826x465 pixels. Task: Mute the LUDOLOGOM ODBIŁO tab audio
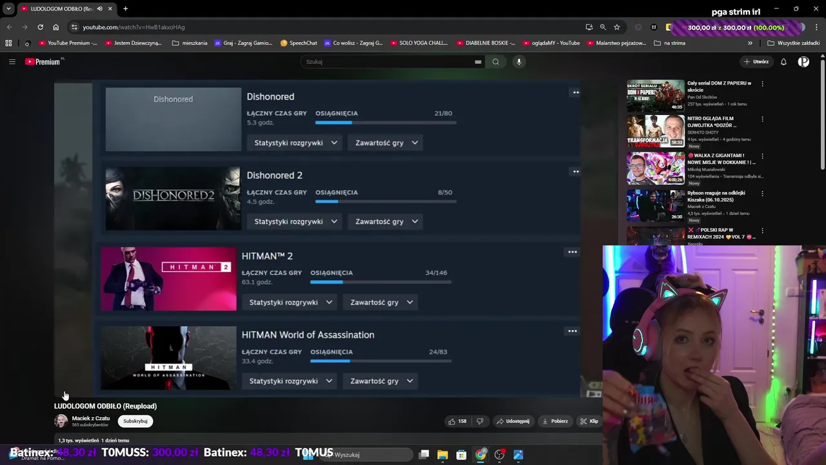tap(99, 9)
